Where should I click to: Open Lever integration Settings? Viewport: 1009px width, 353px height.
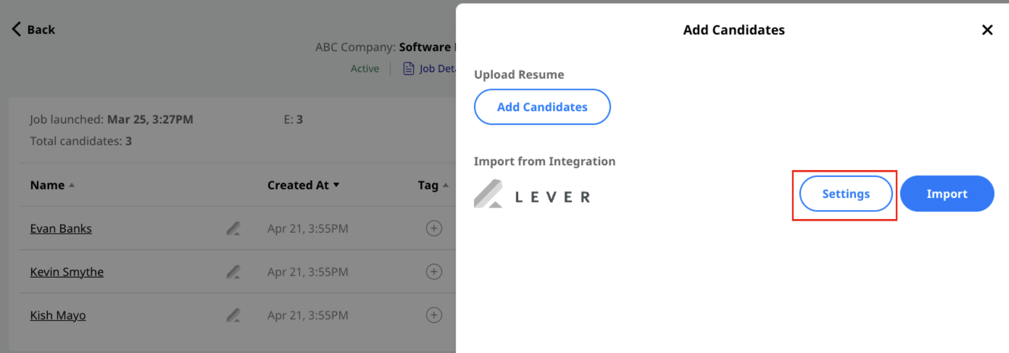846,194
